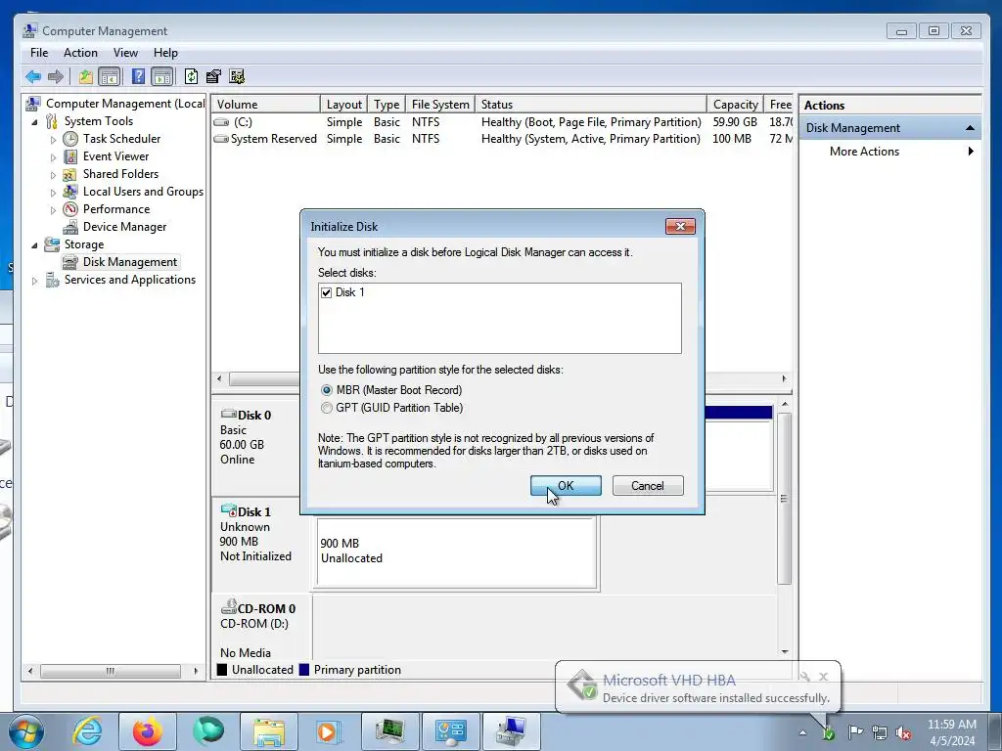Sort volumes by the Volume column header
The width and height of the screenshot is (1002, 751).
pos(266,104)
